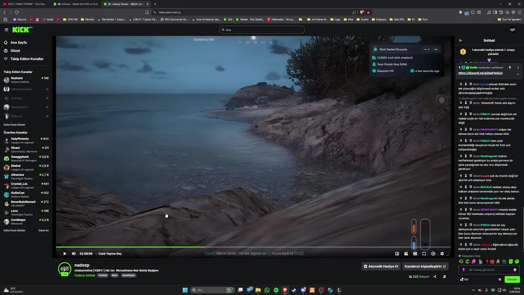Open Gözat browse page
The image size is (524, 295).
point(15,51)
